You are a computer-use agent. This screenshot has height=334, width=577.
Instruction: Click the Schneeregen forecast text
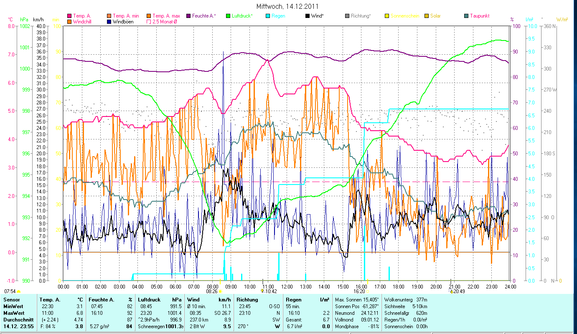[x=152, y=326]
